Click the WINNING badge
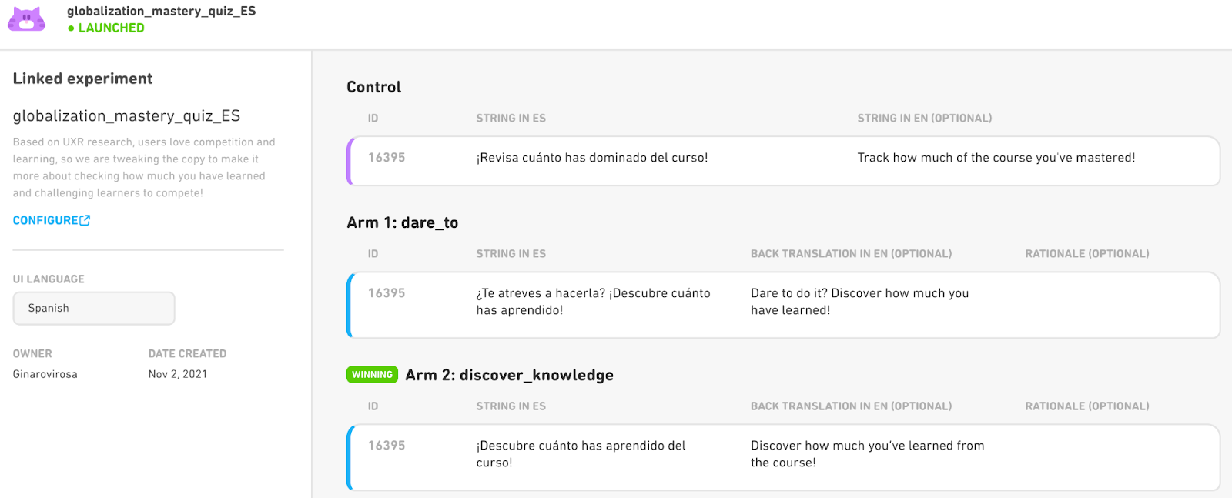Screen dimensions: 1232x498 (372, 375)
